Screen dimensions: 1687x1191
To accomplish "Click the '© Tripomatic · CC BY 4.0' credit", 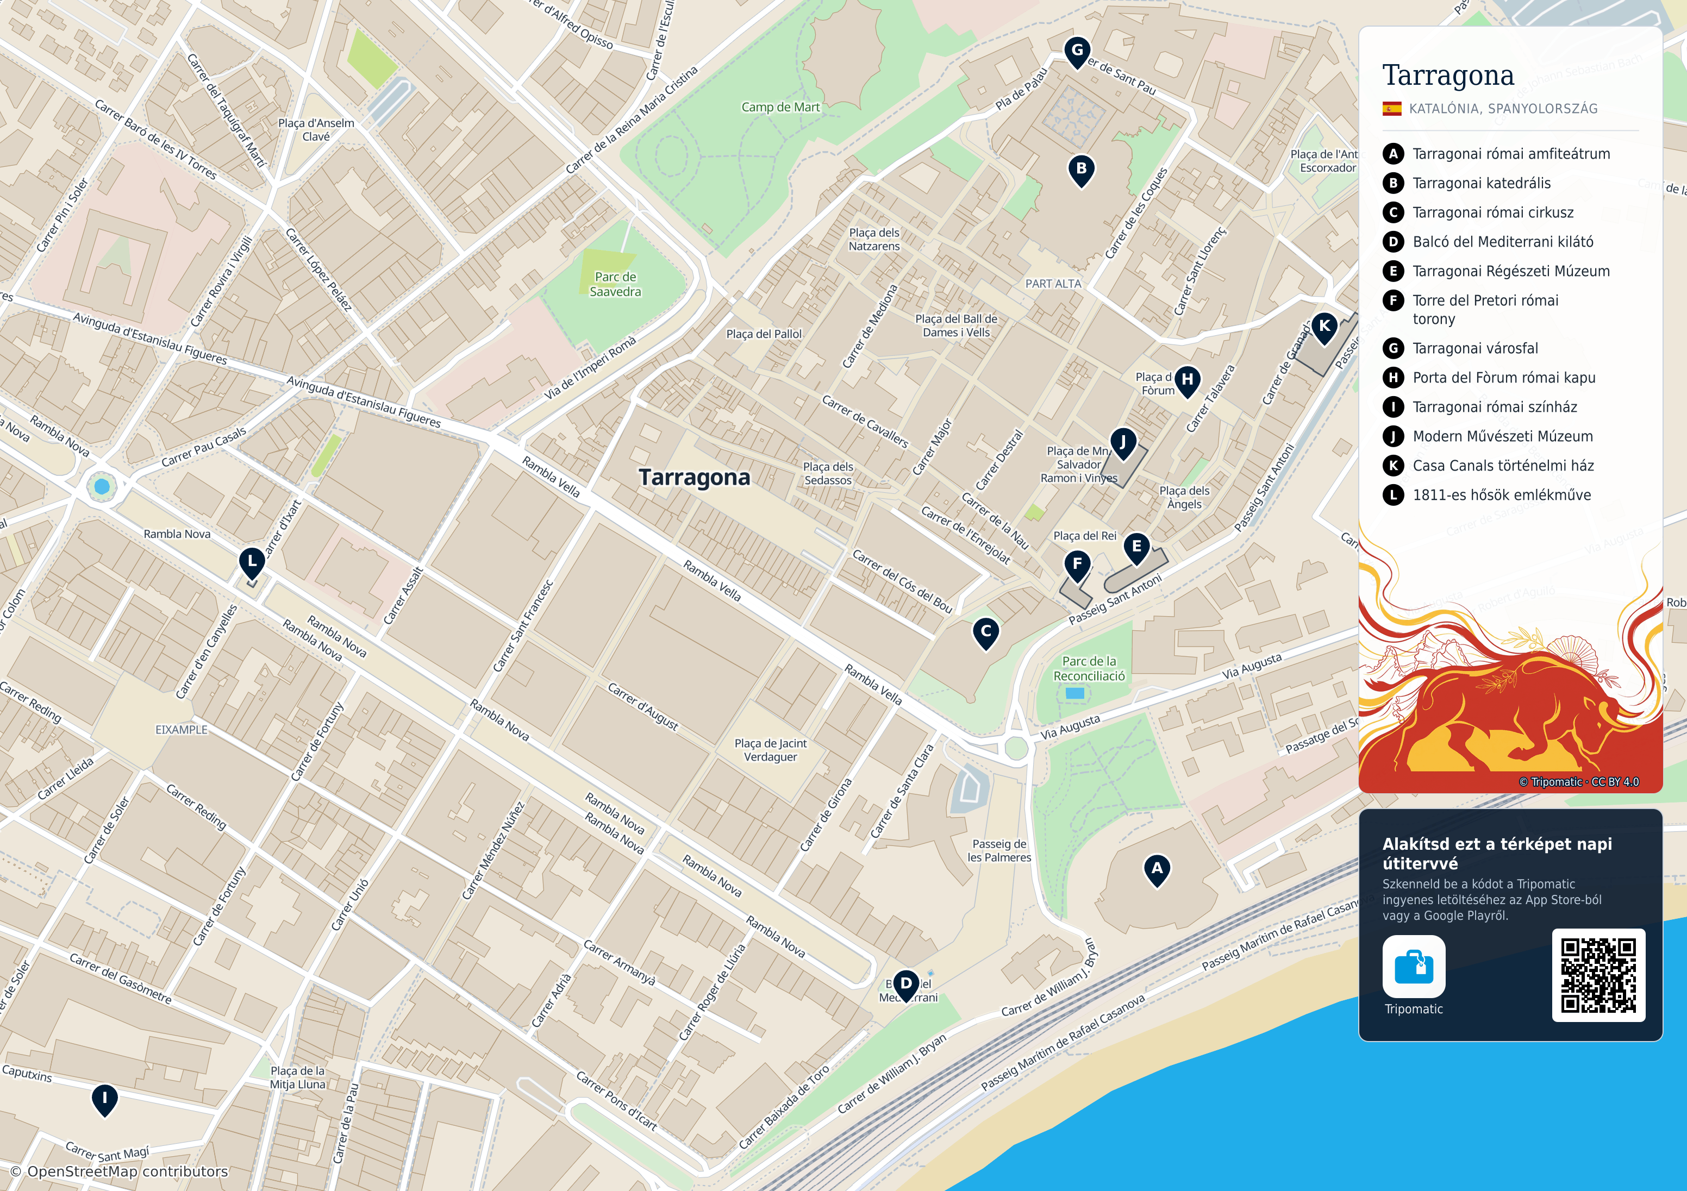I will pos(1579,782).
